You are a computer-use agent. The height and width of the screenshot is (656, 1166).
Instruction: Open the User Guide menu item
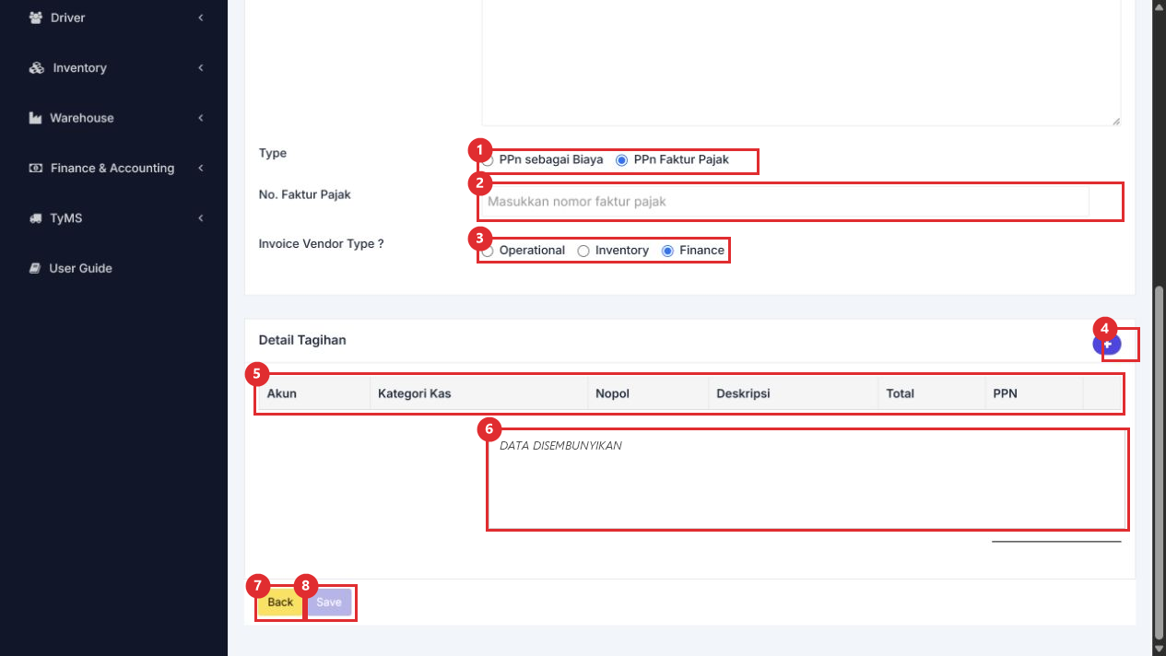[x=80, y=268]
